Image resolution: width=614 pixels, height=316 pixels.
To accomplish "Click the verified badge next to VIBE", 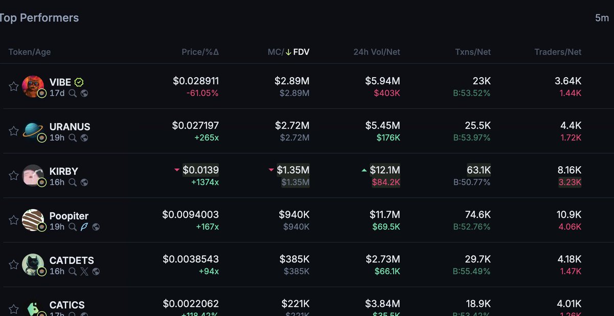I will coord(79,82).
